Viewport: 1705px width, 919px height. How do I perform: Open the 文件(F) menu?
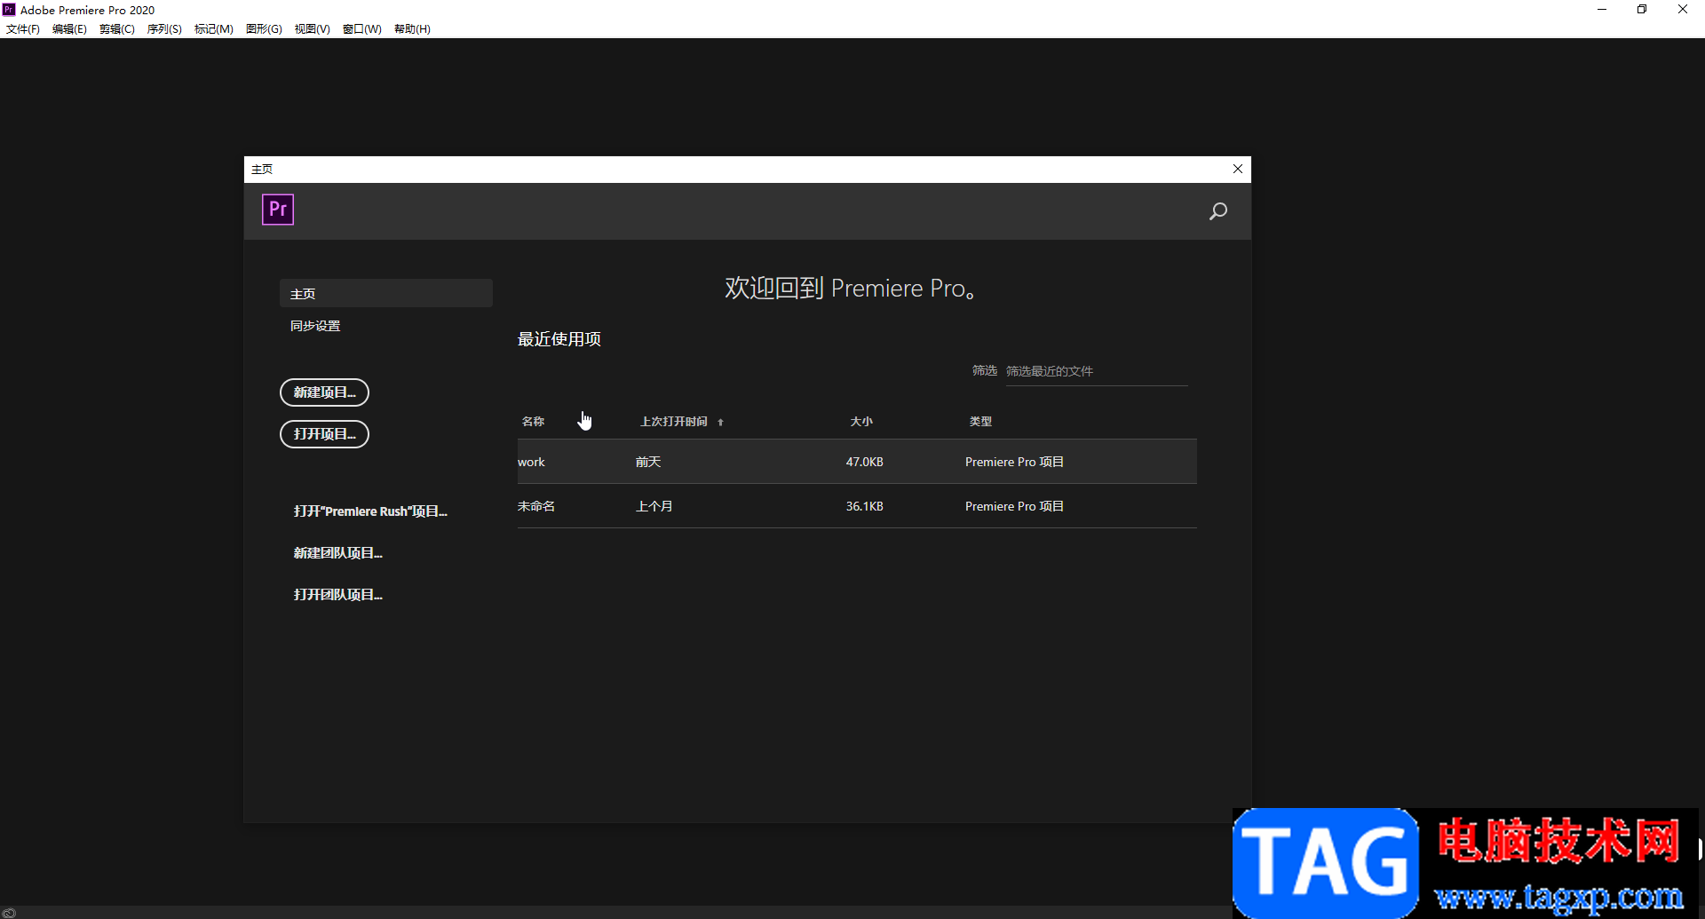[x=23, y=29]
